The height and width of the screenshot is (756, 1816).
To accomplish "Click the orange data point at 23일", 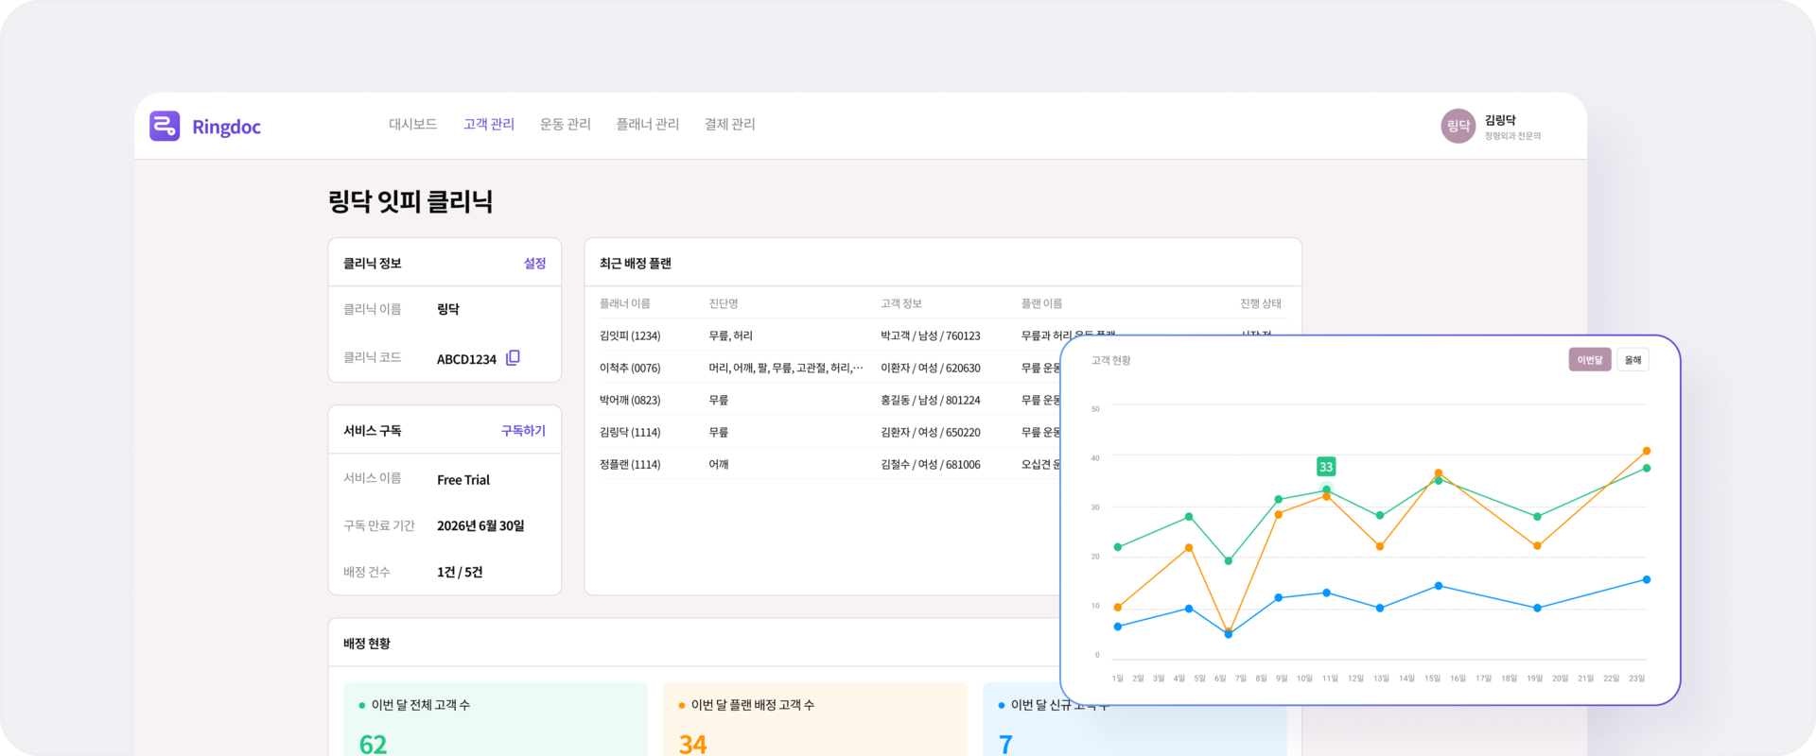I will pyautogui.click(x=1647, y=451).
